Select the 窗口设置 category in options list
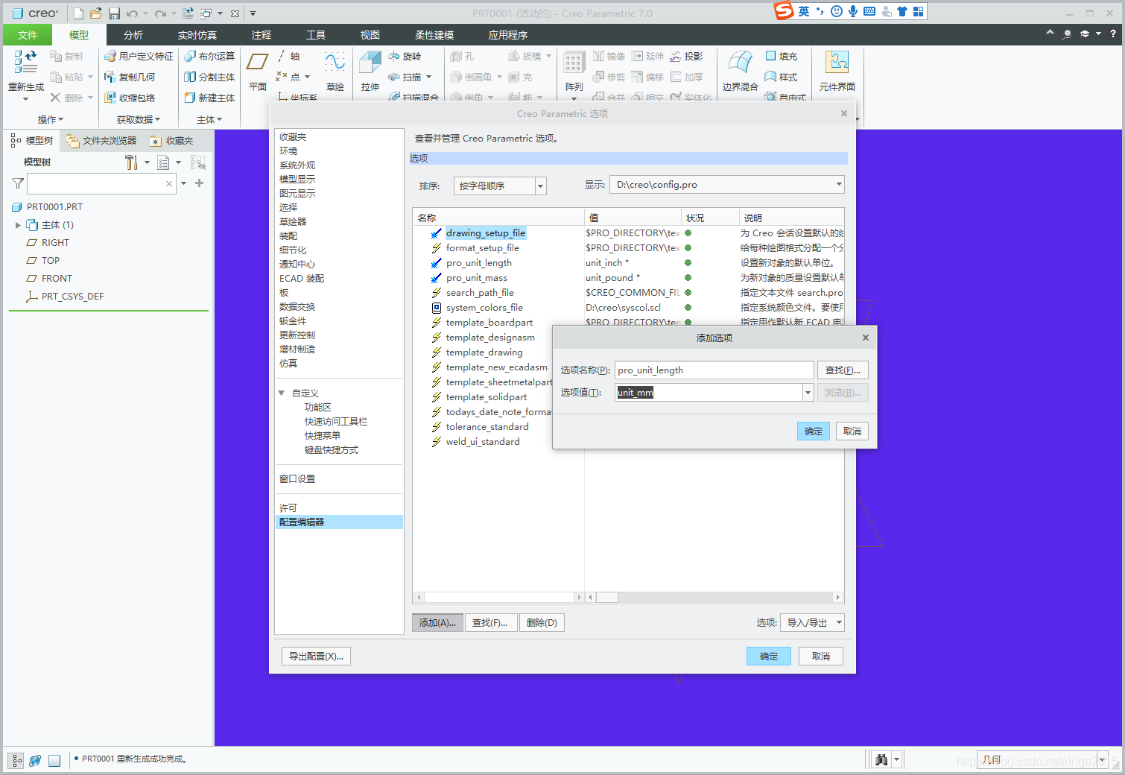 (297, 479)
